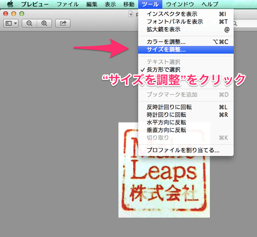The width and height of the screenshot is (257, 237).
Task: Open the Apple menu
Action: [10, 4]
